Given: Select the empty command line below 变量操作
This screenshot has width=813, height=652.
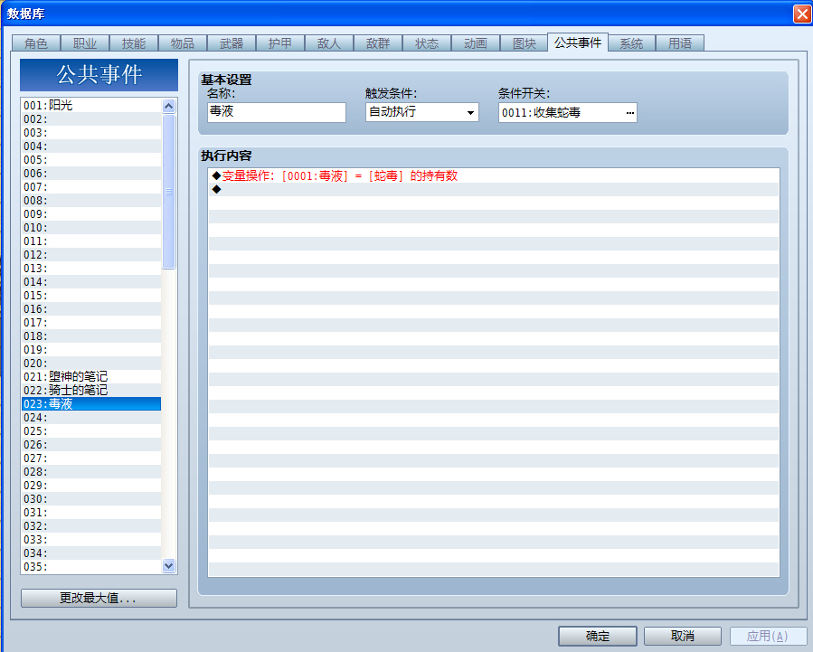Looking at the screenshot, I should coord(494,189).
